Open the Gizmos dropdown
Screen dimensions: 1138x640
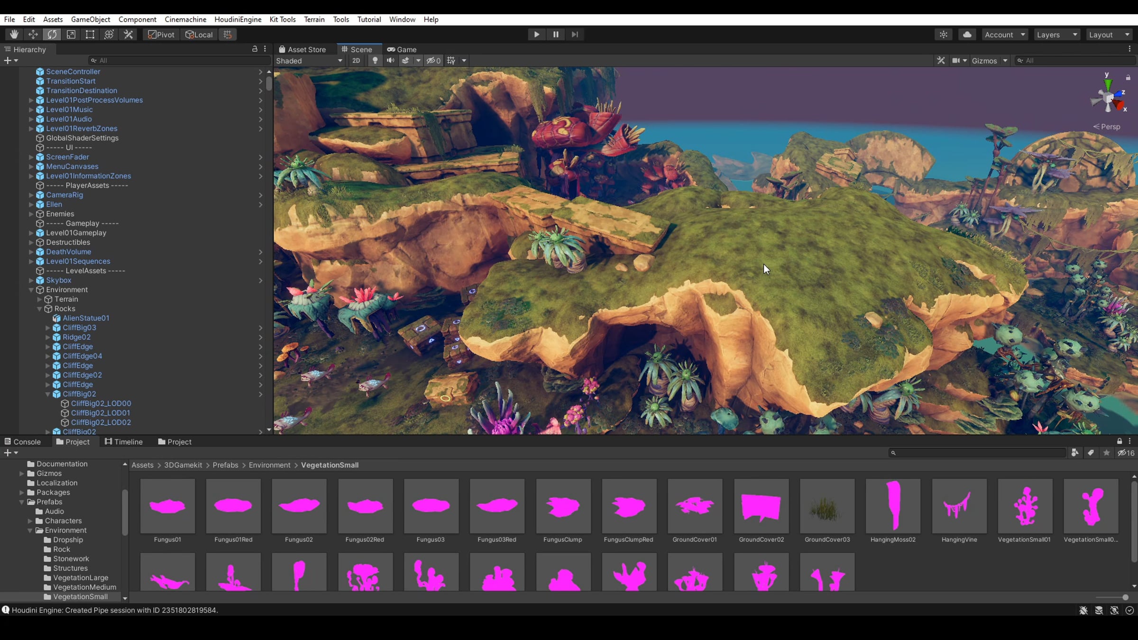(x=990, y=61)
